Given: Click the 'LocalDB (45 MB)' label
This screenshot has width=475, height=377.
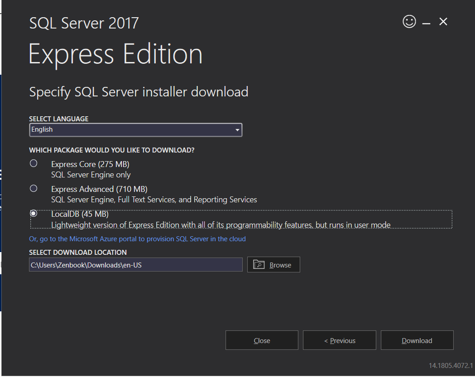Looking at the screenshot, I should pyautogui.click(x=80, y=214).
